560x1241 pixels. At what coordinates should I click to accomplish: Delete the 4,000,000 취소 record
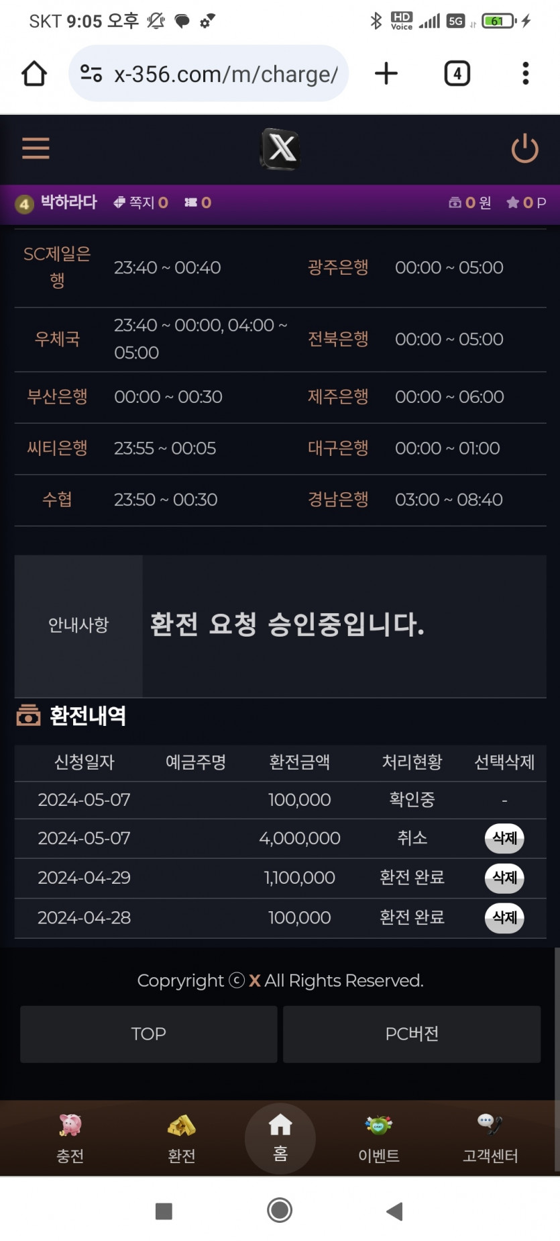(504, 838)
